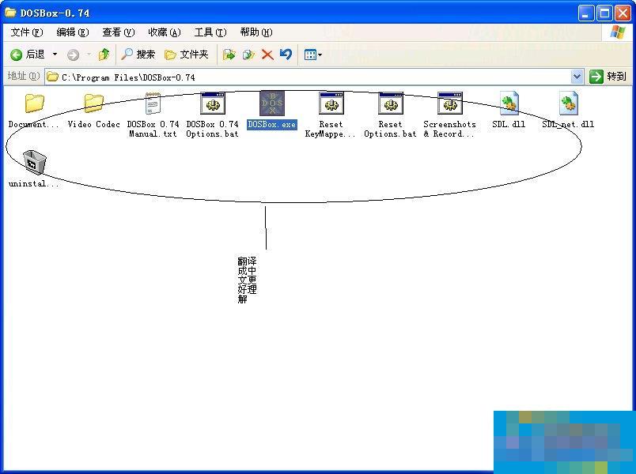Click the red Delete toolbar icon

coord(267,55)
